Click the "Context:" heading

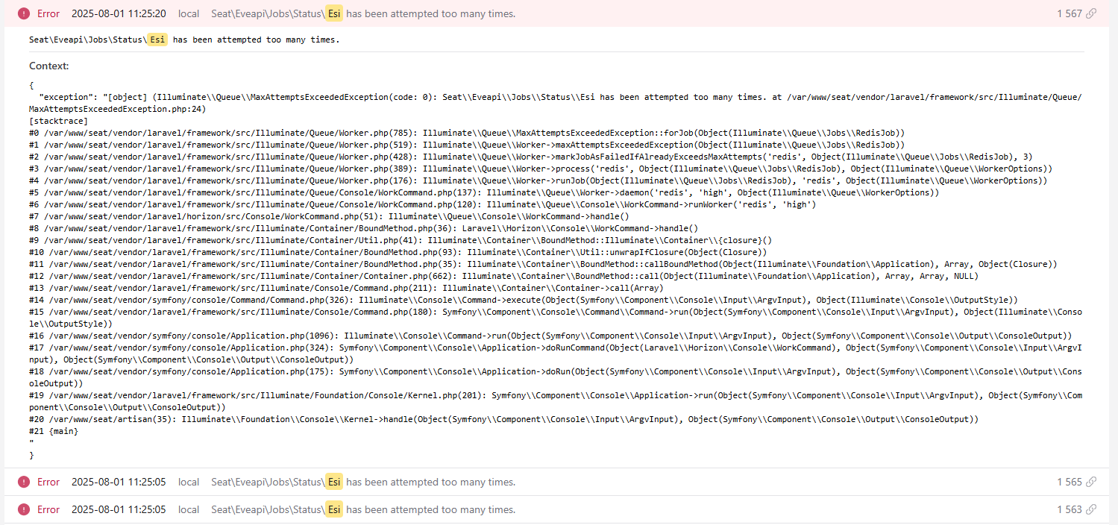tap(49, 66)
